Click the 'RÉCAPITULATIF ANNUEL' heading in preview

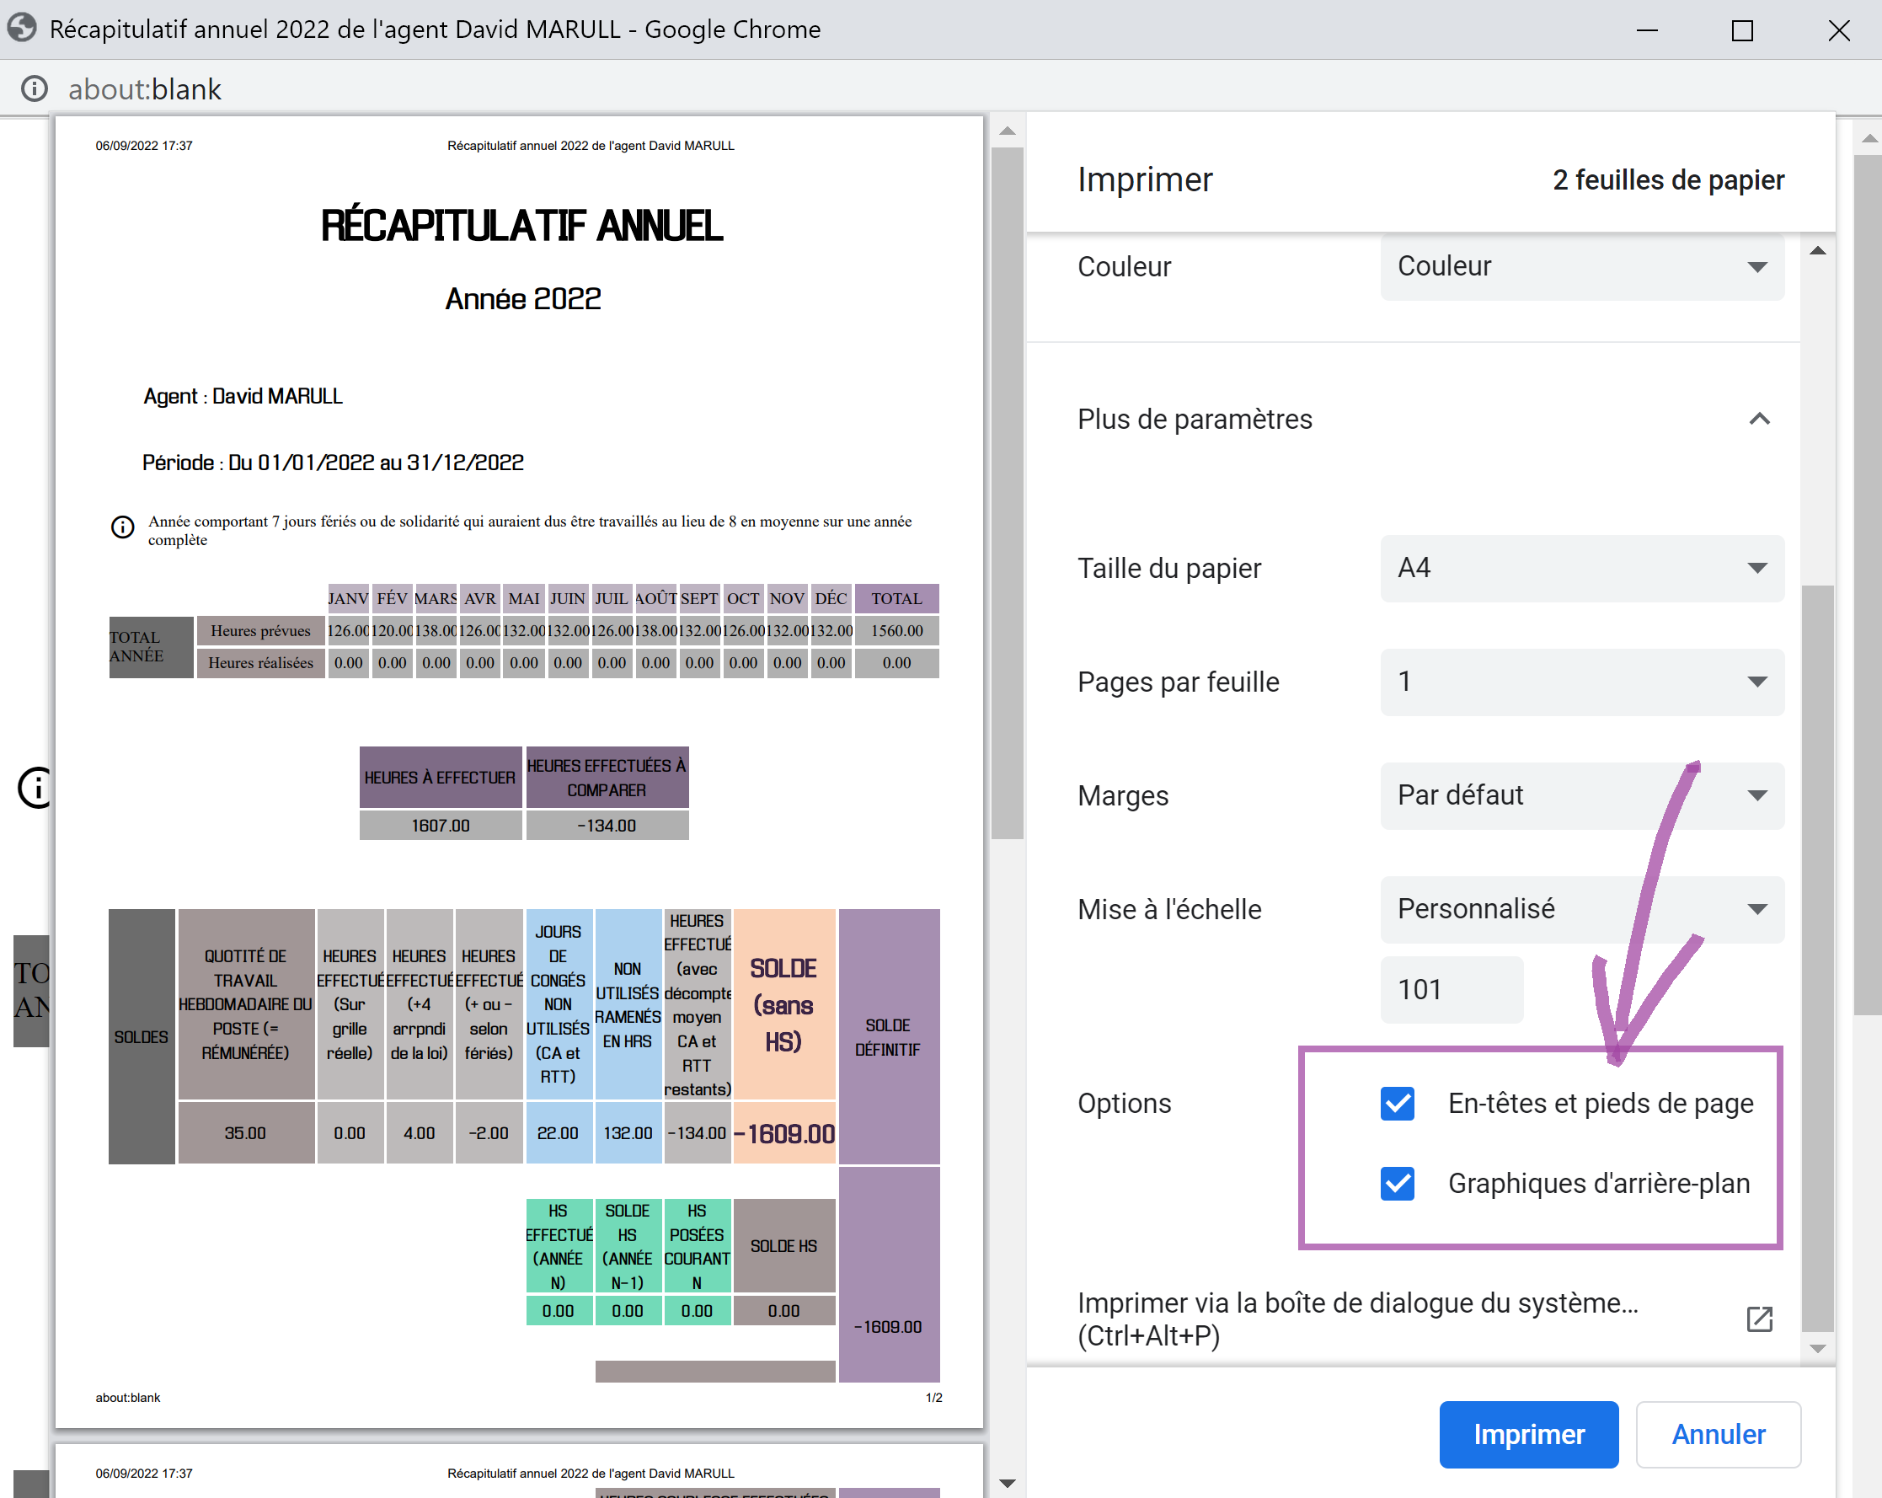click(x=522, y=225)
